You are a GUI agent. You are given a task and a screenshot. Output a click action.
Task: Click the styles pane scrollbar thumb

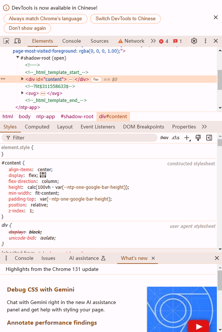(220, 143)
